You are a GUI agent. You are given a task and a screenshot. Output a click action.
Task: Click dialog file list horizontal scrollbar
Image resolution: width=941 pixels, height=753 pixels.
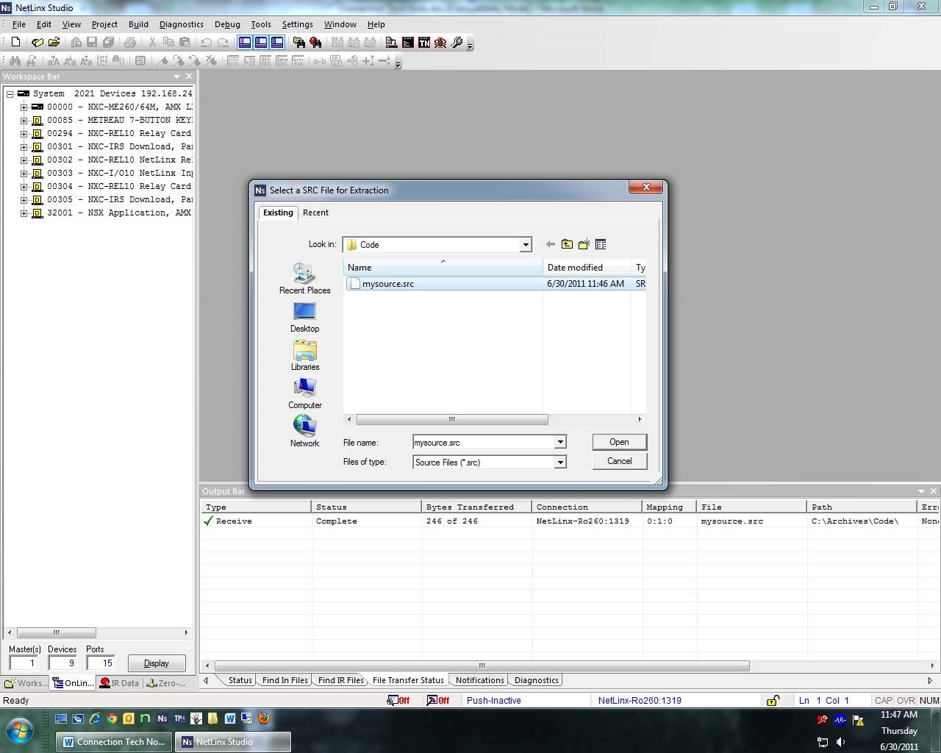451,419
